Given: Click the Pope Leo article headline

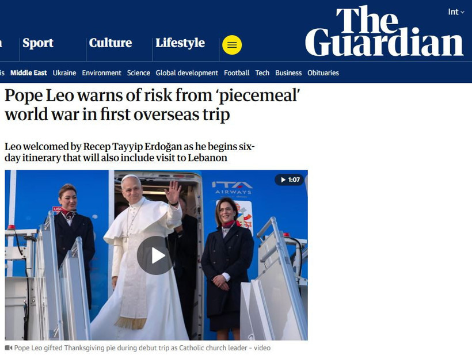Looking at the screenshot, I should tap(153, 105).
